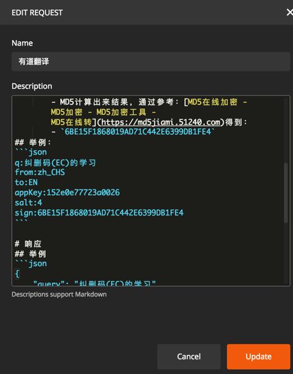Screen dimensions: 293x374
Task: Click the Description label
Action: click(x=32, y=86)
